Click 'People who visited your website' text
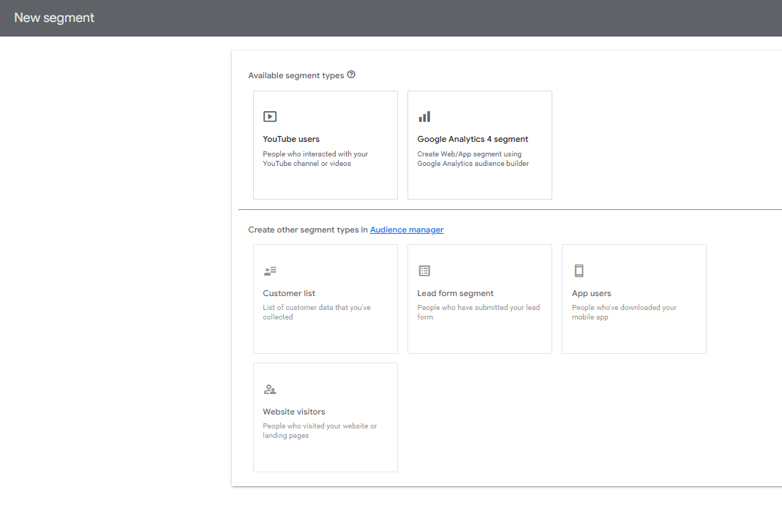 (320, 431)
